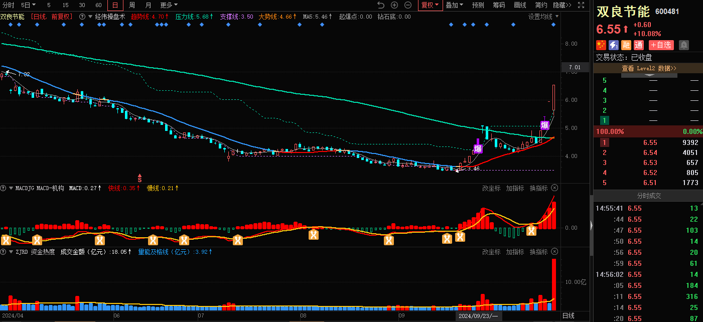Image resolution: width=703 pixels, height=322 pixels.
Task: Close the MACD indicator panel
Action: 554,188
